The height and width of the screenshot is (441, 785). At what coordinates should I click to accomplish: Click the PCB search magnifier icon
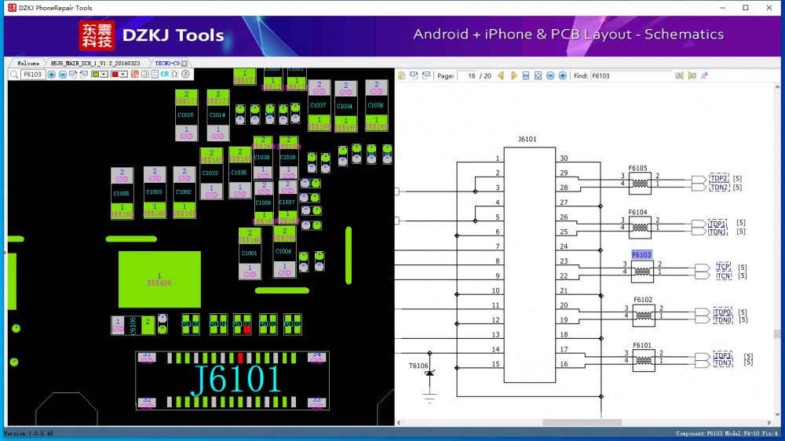tap(14, 75)
